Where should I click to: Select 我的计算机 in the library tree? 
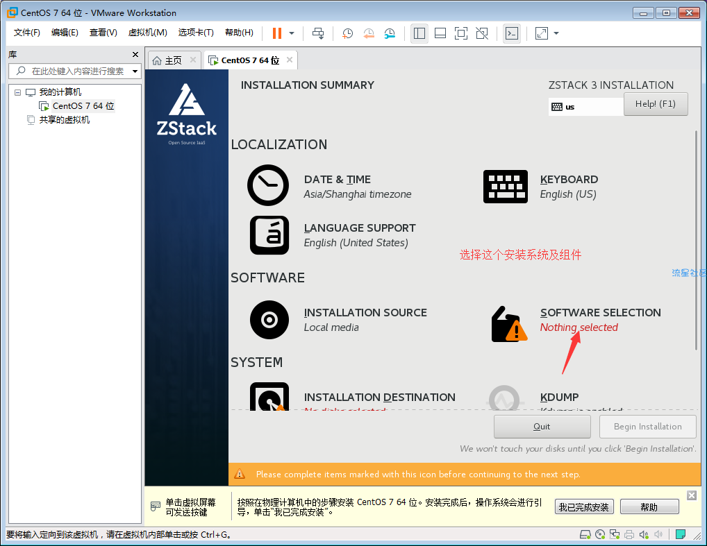[x=60, y=92]
